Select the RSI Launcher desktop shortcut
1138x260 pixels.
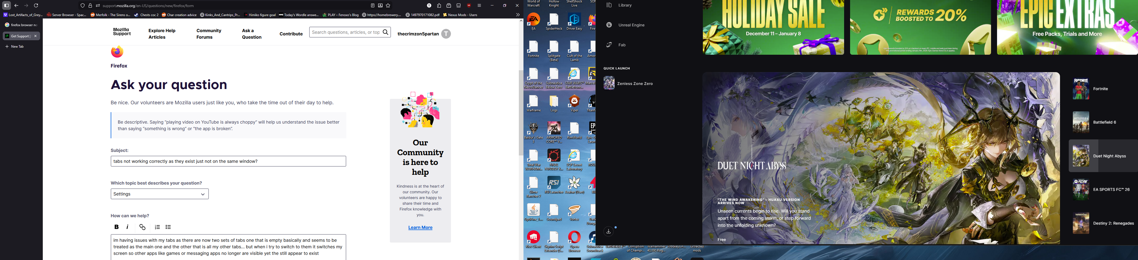point(554,185)
